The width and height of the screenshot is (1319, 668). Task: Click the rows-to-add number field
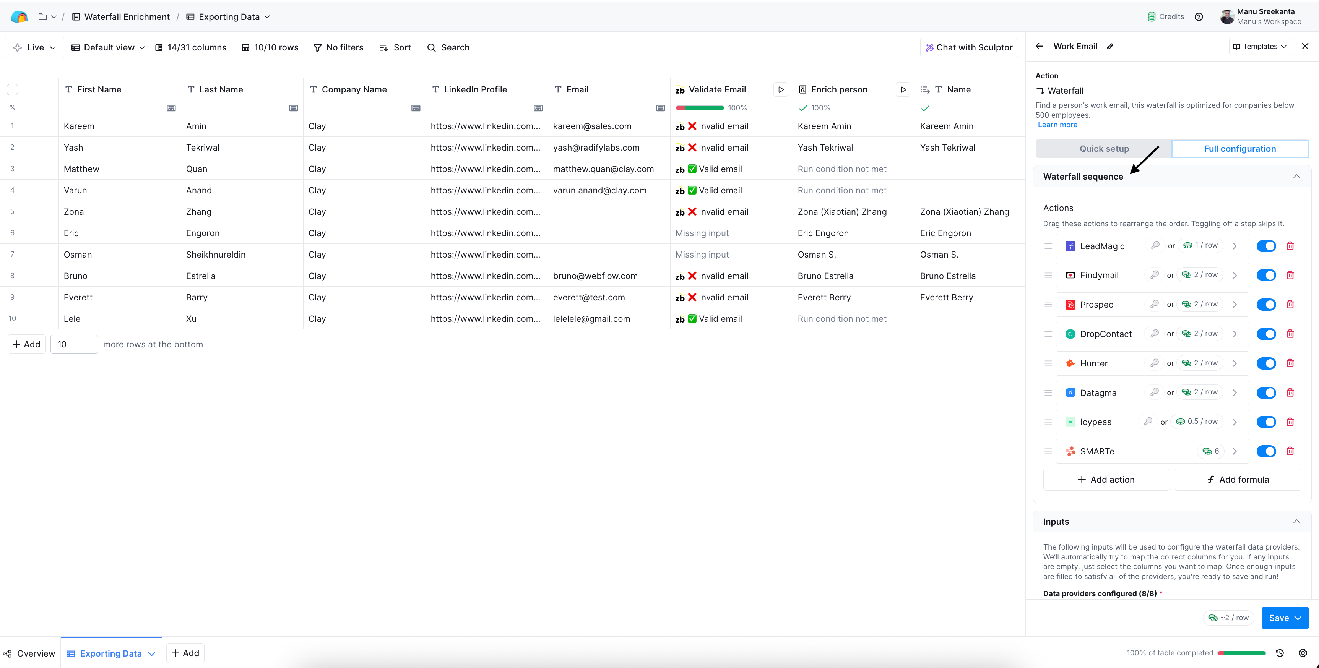(74, 344)
